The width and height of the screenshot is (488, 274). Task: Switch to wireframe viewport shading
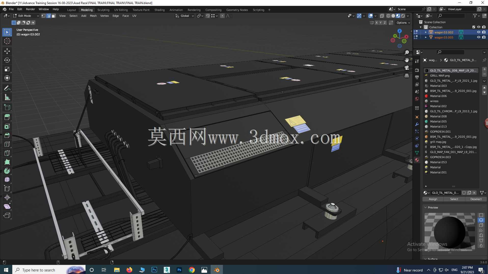click(388, 16)
